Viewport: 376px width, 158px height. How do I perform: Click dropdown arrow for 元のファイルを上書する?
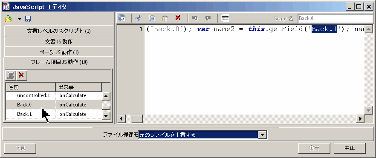tap(262, 135)
